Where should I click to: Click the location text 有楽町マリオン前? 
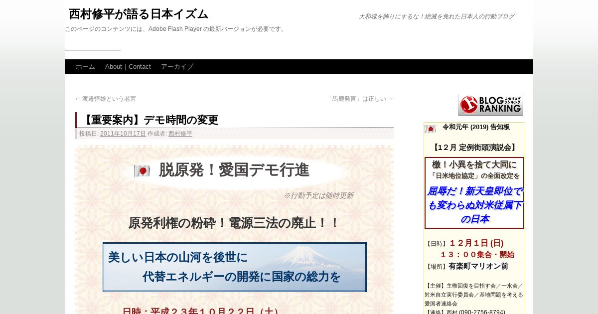click(478, 266)
